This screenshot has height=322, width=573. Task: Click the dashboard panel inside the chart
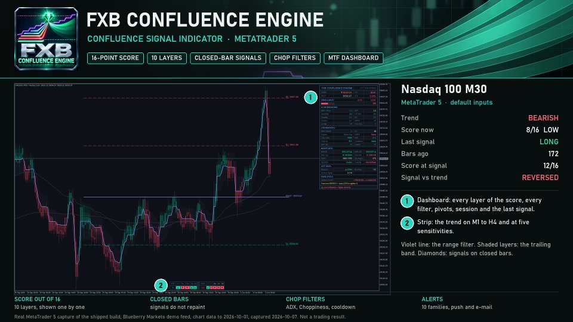pyautogui.click(x=348, y=137)
